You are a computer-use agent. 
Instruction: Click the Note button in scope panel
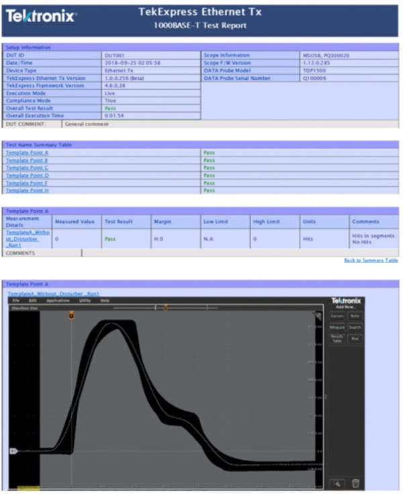pyautogui.click(x=355, y=315)
